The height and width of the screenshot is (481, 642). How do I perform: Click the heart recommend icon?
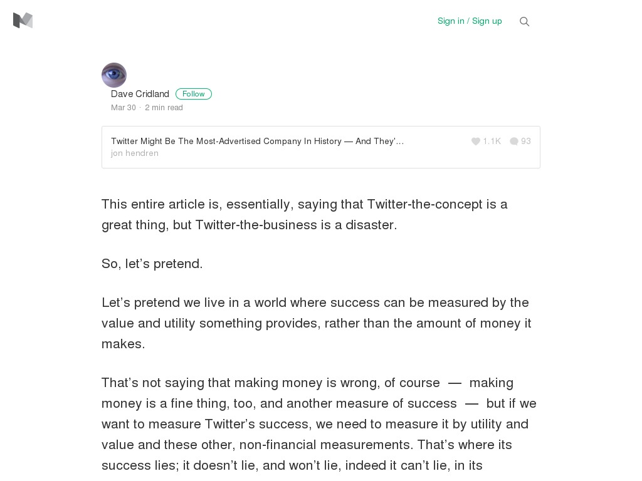pos(475,141)
